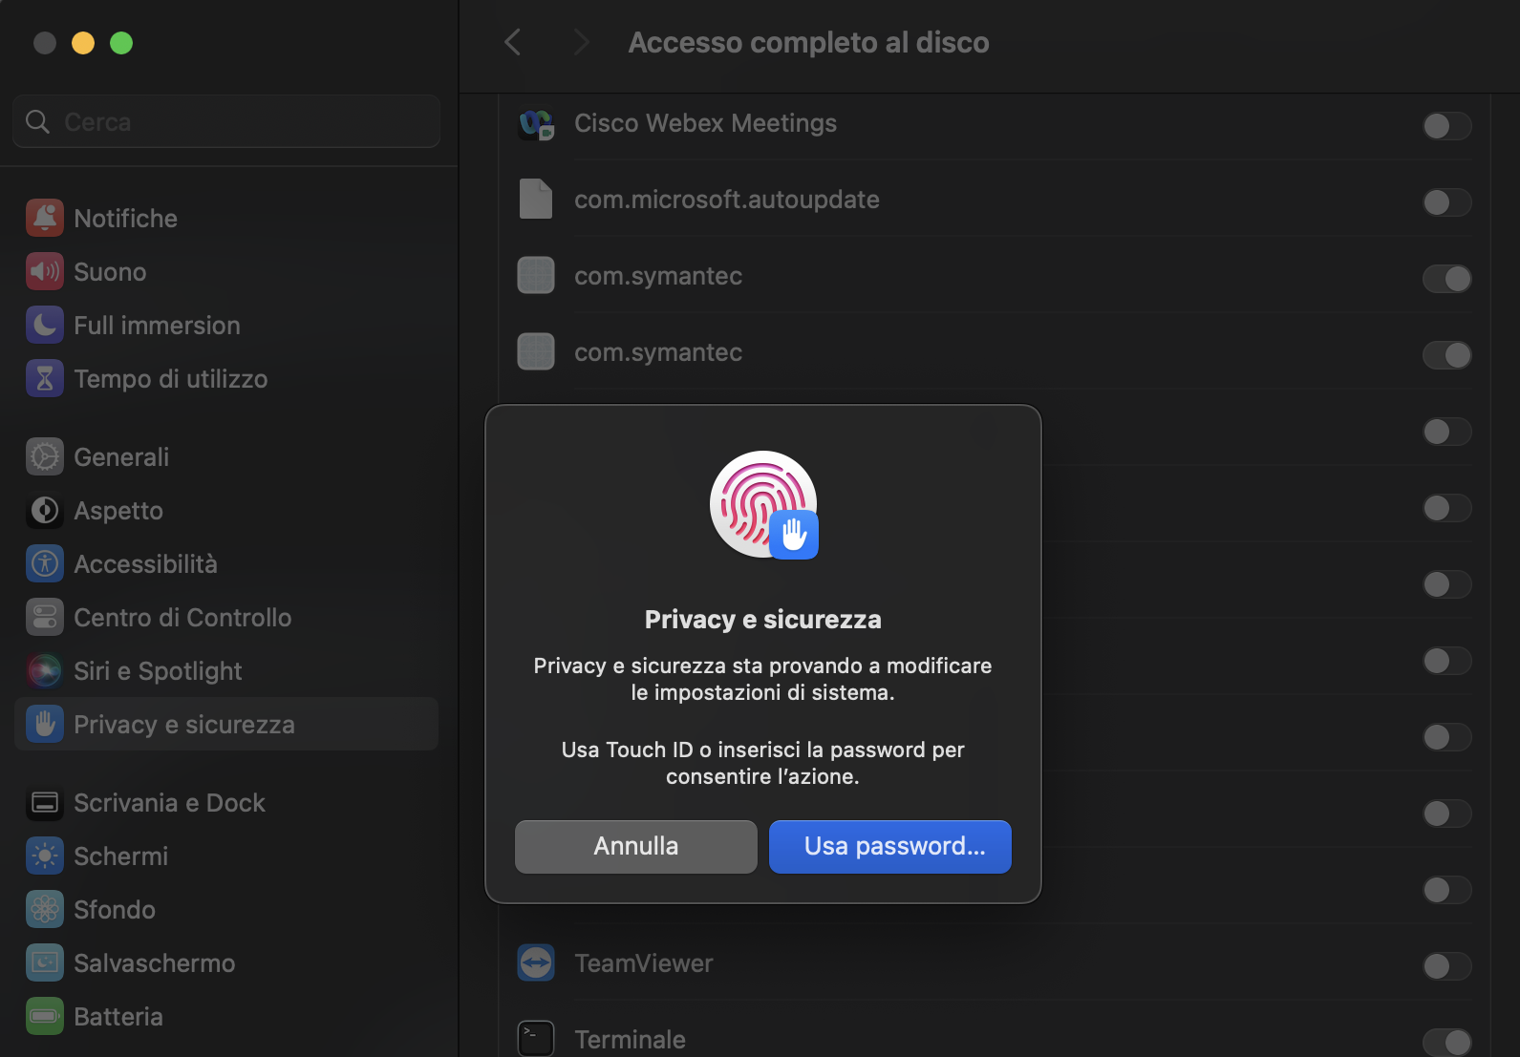The image size is (1520, 1057).
Task: Click Usa password… button
Action: tap(890, 847)
